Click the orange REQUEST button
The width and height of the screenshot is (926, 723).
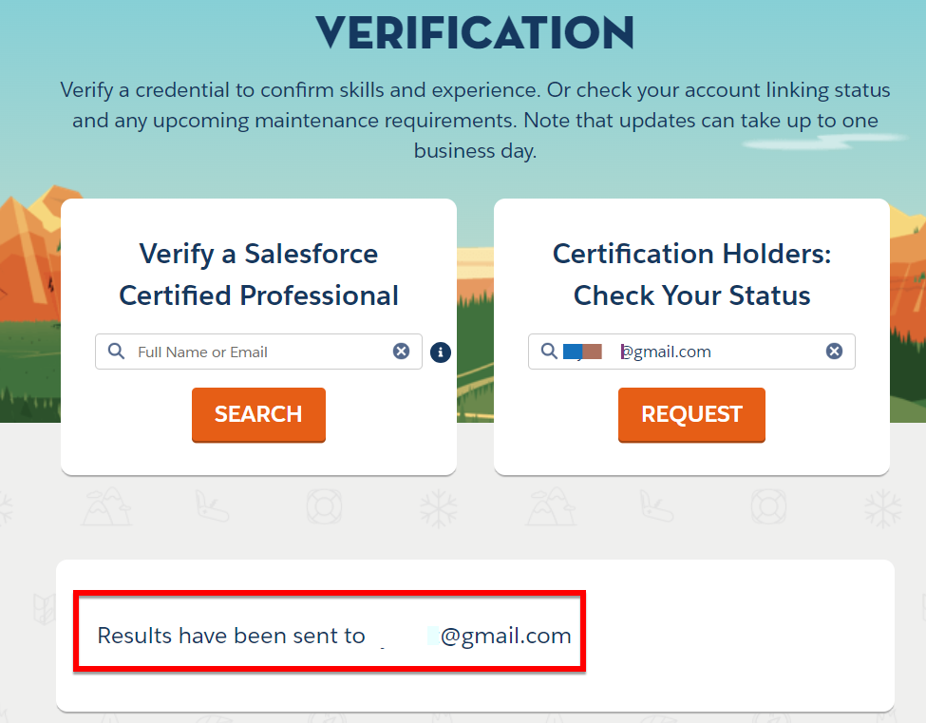(x=691, y=414)
